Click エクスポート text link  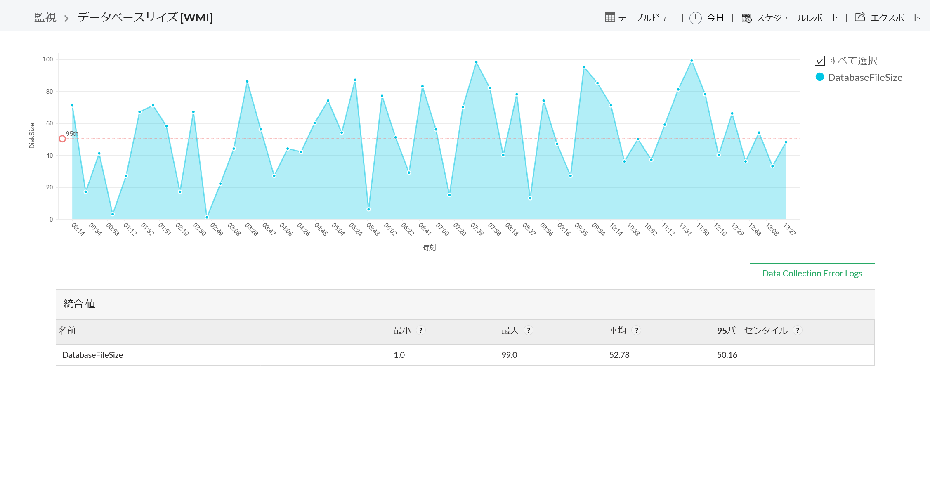(x=895, y=18)
